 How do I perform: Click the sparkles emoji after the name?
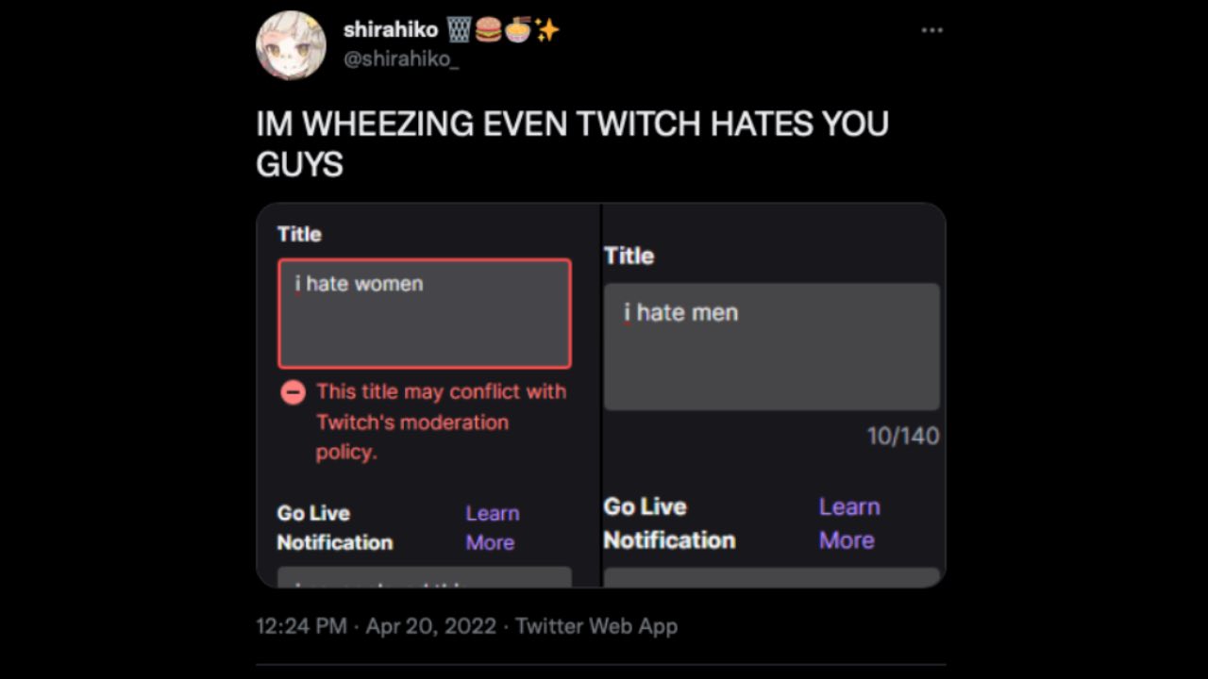pyautogui.click(x=546, y=30)
